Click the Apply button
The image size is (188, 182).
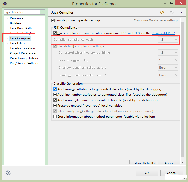pos(169,162)
